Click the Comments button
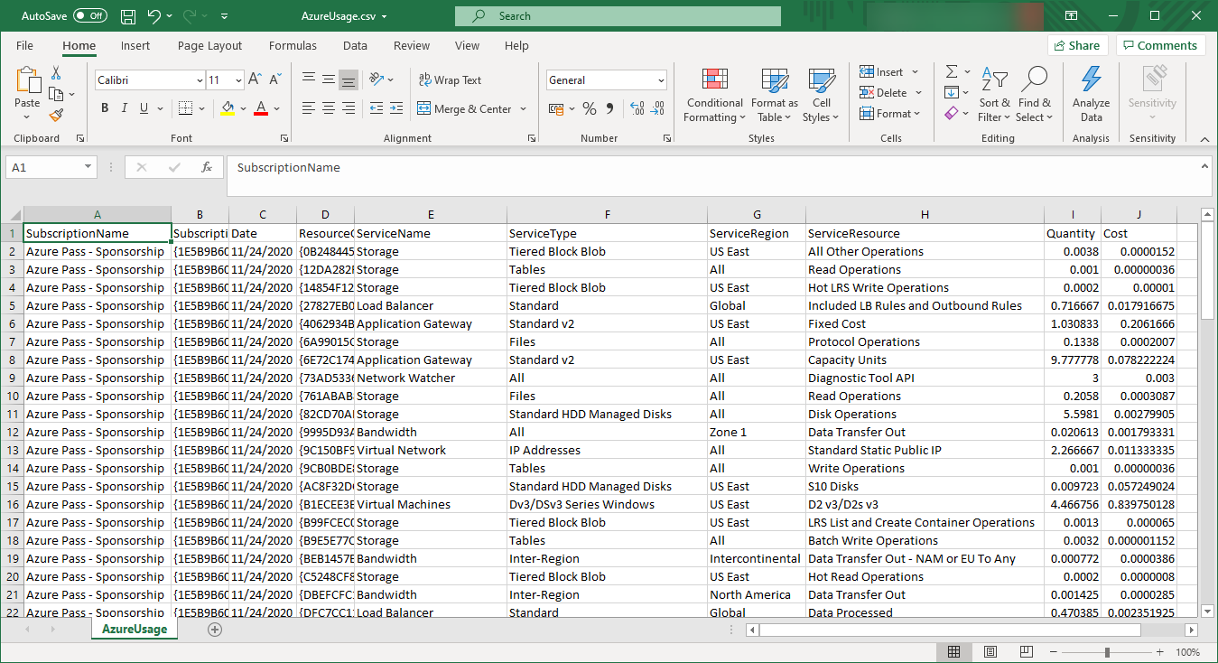The height and width of the screenshot is (663, 1218). pyautogui.click(x=1159, y=45)
